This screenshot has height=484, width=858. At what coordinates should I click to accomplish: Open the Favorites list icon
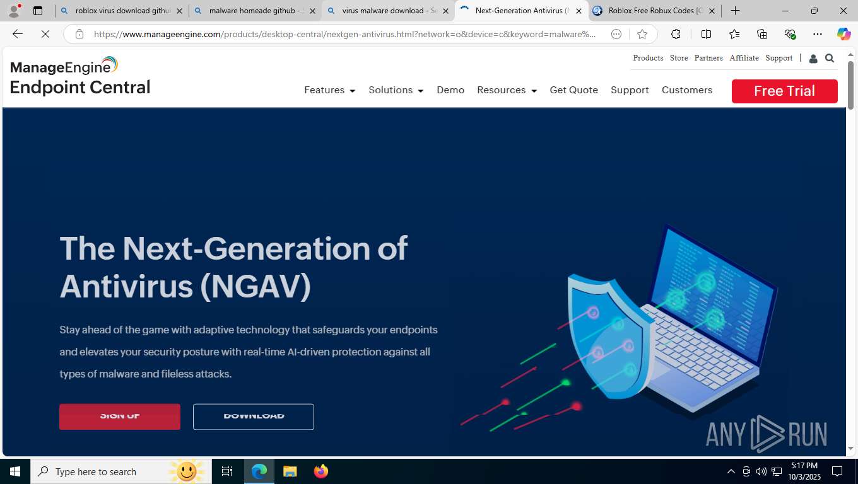[734, 34]
